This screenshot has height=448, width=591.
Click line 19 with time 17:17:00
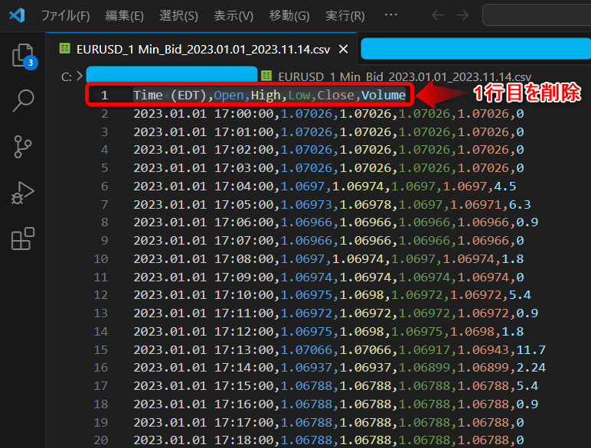(x=328, y=423)
